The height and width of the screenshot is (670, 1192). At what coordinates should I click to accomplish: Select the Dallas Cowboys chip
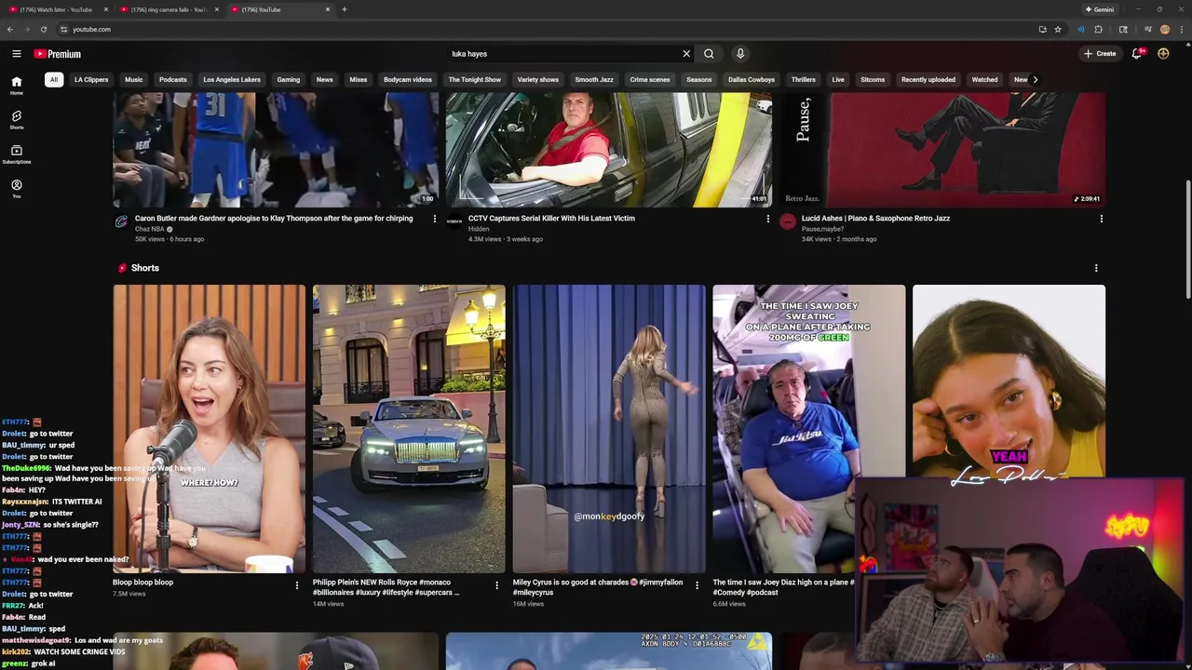(752, 79)
